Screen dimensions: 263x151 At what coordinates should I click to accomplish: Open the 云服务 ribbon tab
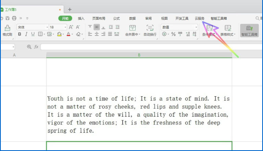click(x=199, y=19)
